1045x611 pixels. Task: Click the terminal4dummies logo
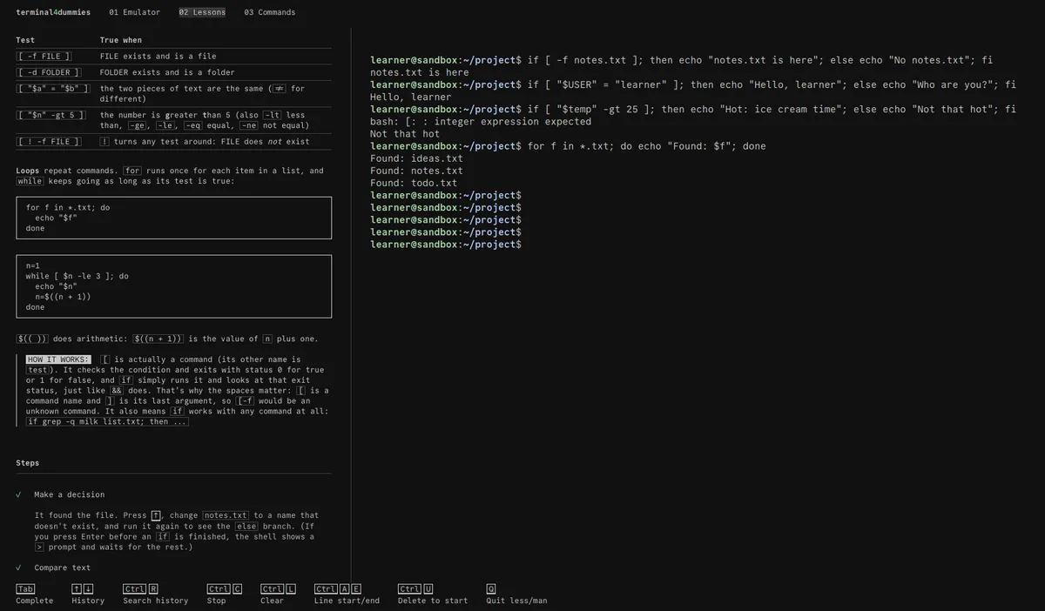tap(53, 12)
